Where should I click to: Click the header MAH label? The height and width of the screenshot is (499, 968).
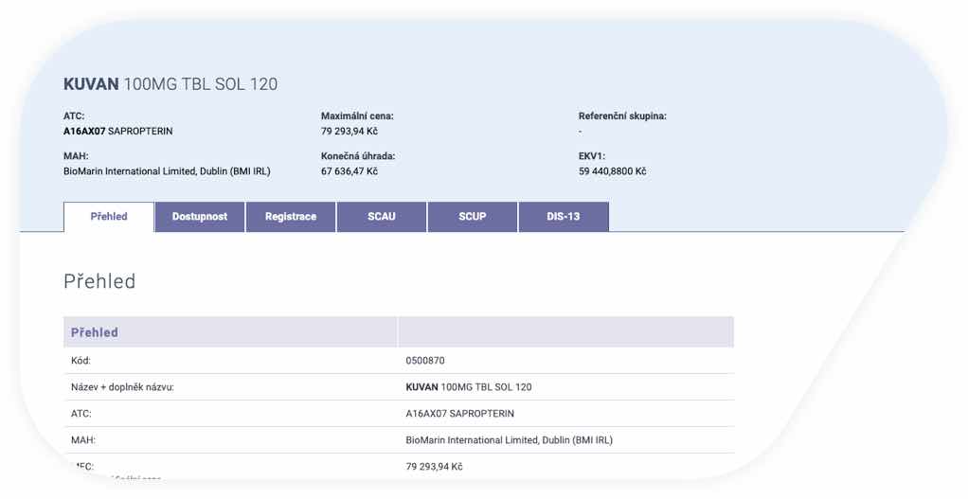click(x=76, y=156)
